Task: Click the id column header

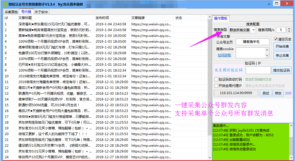Action: 10,18
